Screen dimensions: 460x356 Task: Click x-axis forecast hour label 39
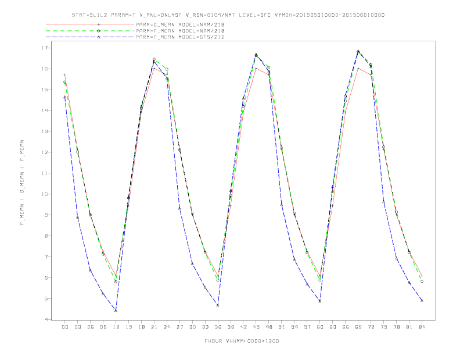(x=231, y=327)
